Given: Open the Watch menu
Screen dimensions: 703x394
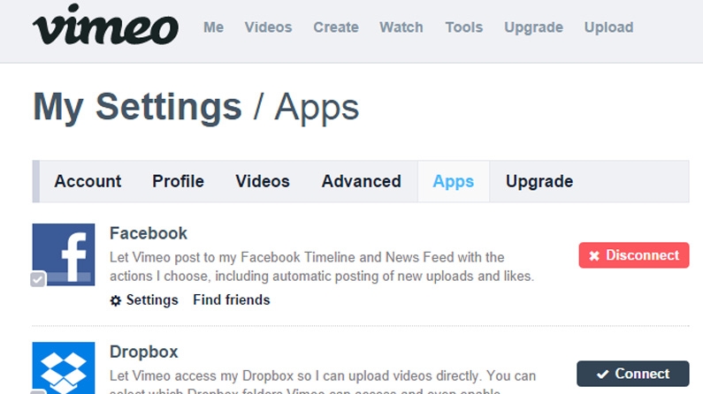Looking at the screenshot, I should tap(401, 27).
